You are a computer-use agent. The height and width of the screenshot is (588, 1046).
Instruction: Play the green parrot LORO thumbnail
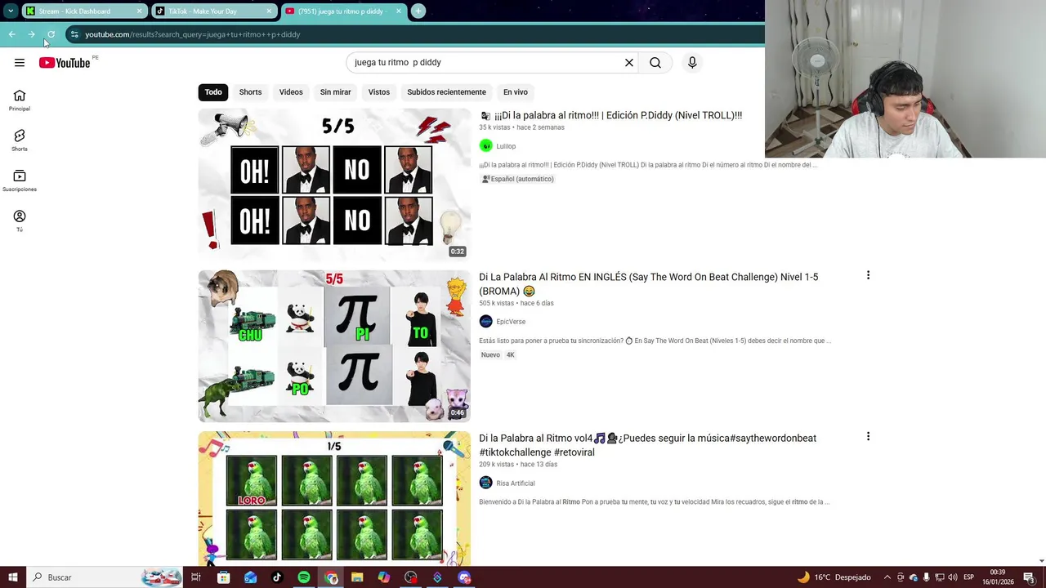pyautogui.click(x=334, y=498)
